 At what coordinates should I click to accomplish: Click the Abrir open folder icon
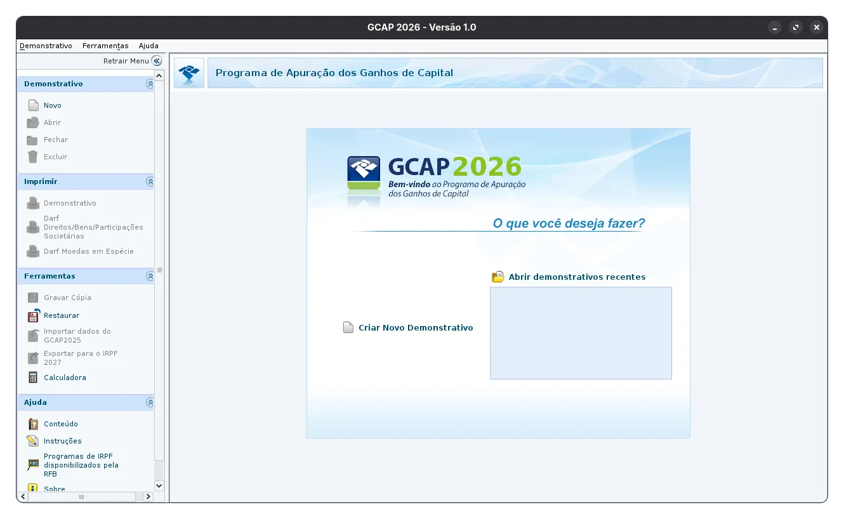point(33,122)
